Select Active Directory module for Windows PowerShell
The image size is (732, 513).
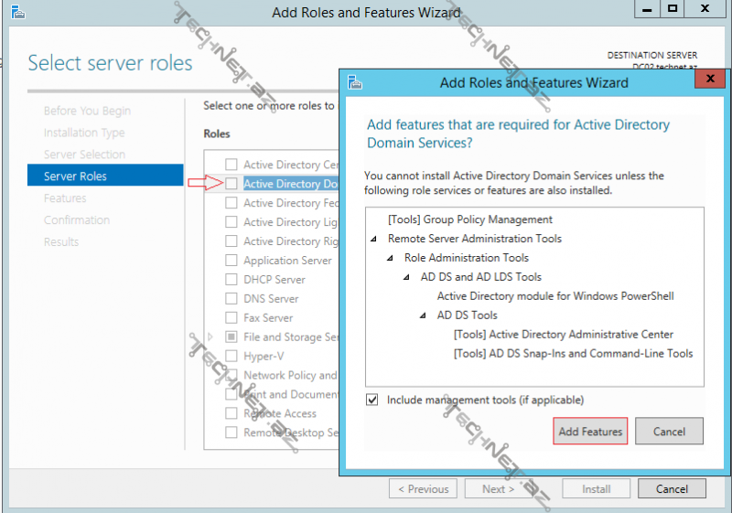tap(554, 296)
